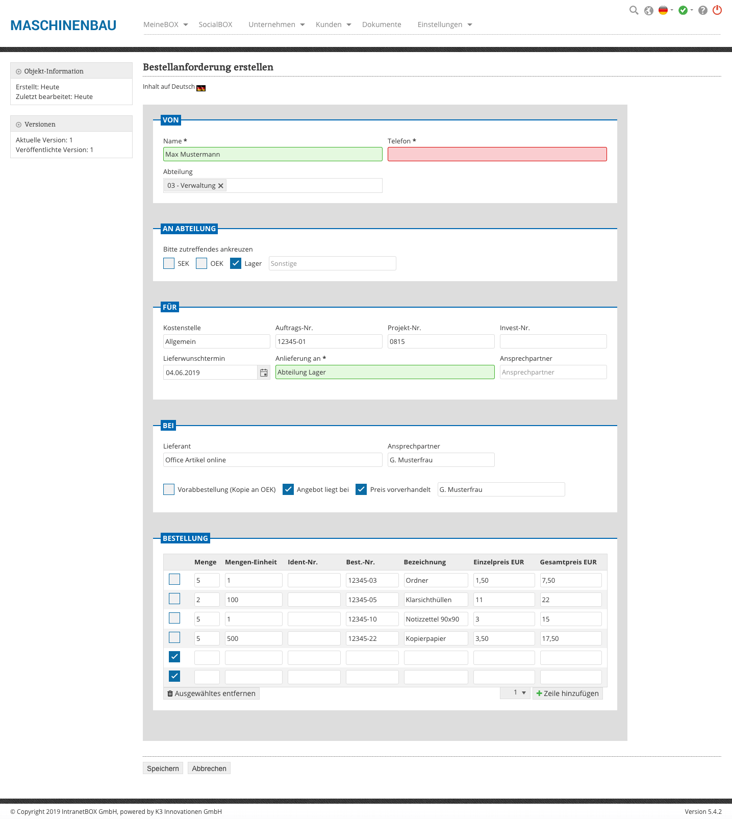Open the German flag language selector

tap(663, 10)
